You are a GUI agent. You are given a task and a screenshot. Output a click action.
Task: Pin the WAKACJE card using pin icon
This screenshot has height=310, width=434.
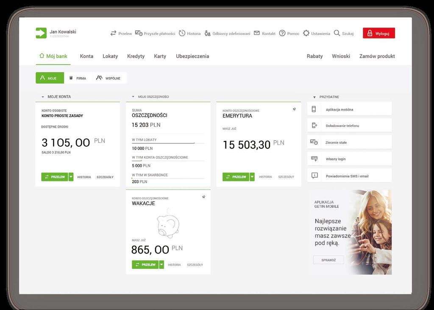[x=204, y=197]
